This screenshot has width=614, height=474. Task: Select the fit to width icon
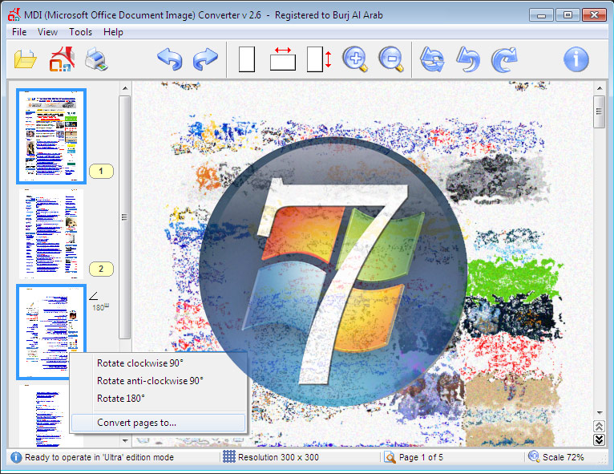tap(283, 59)
